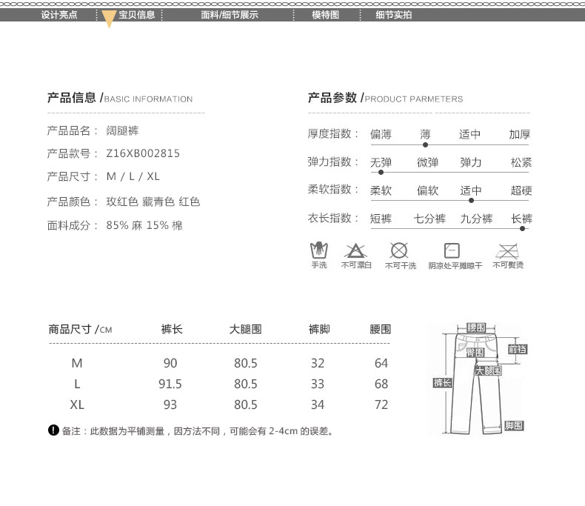The height and width of the screenshot is (506, 585).
Task: Click the 臀围 label on pants diagram
Action: tap(475, 352)
